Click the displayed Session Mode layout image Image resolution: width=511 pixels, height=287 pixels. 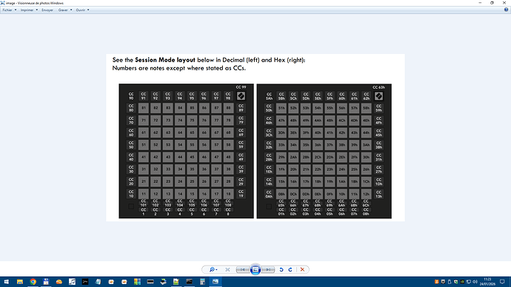255,138
